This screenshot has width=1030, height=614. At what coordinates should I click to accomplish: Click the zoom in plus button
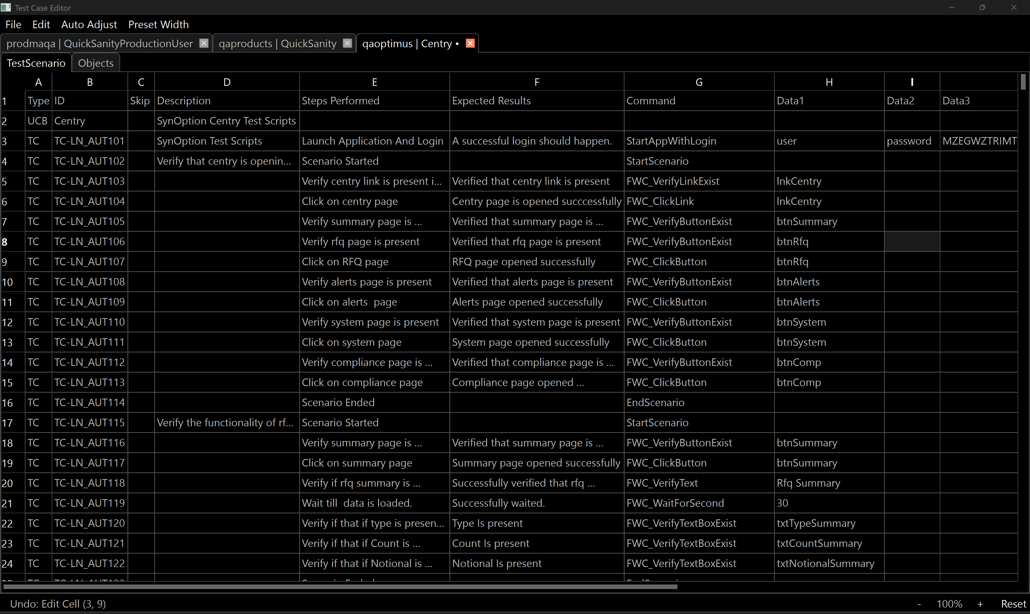pyautogui.click(x=980, y=604)
